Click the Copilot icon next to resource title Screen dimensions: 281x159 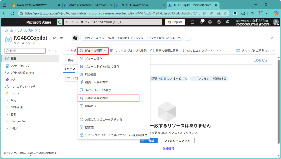(75, 38)
